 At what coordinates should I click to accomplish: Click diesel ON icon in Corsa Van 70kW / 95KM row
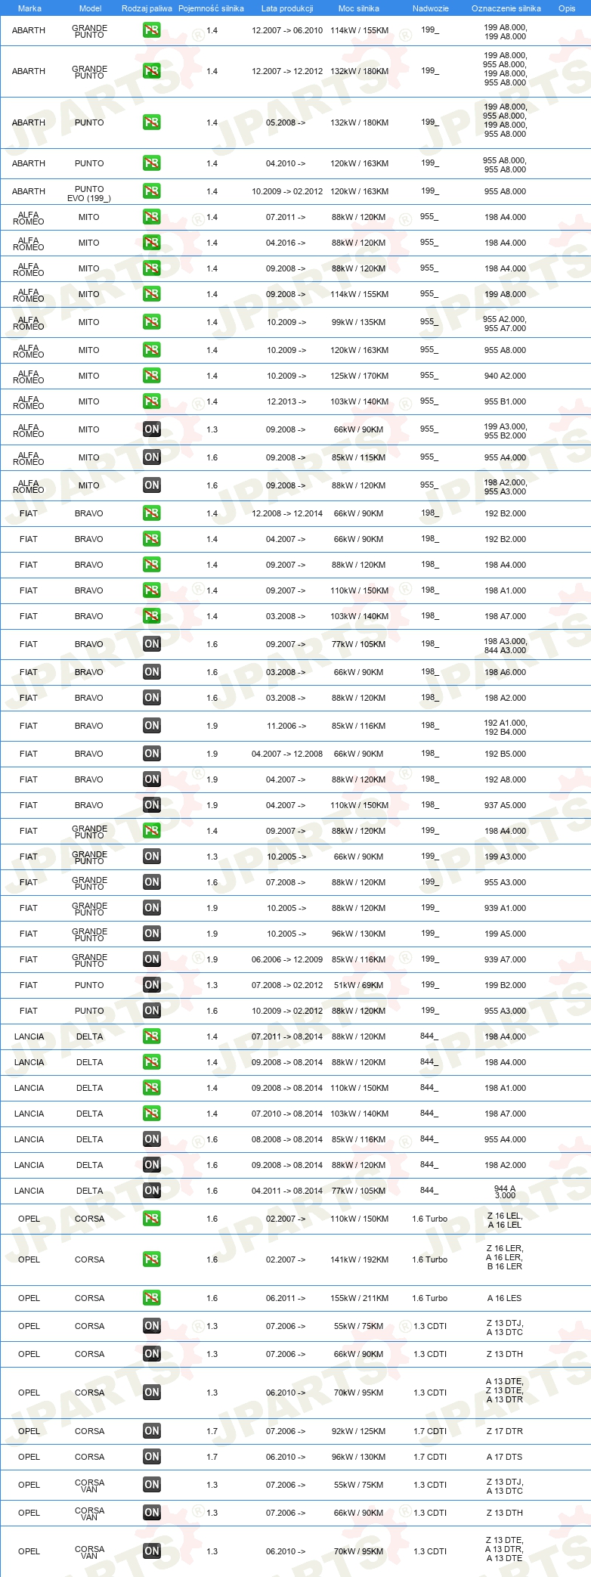pos(152,1551)
